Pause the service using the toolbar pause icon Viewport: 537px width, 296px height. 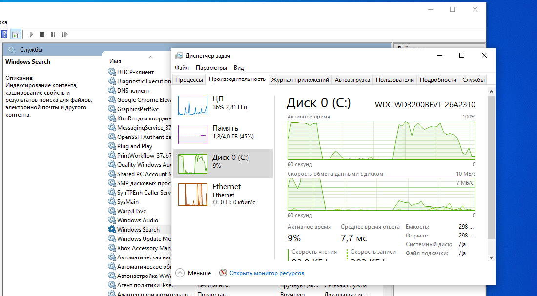pyautogui.click(x=53, y=34)
